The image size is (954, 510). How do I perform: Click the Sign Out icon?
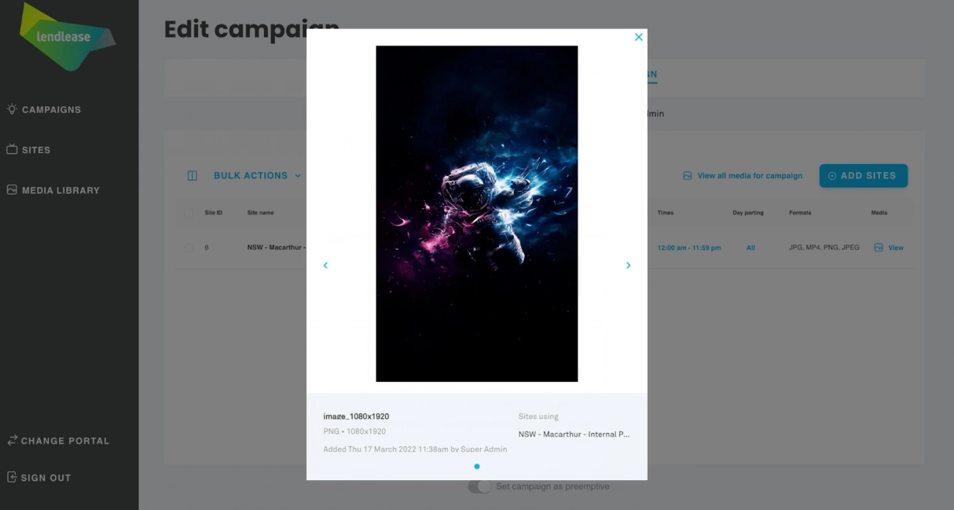pos(12,477)
